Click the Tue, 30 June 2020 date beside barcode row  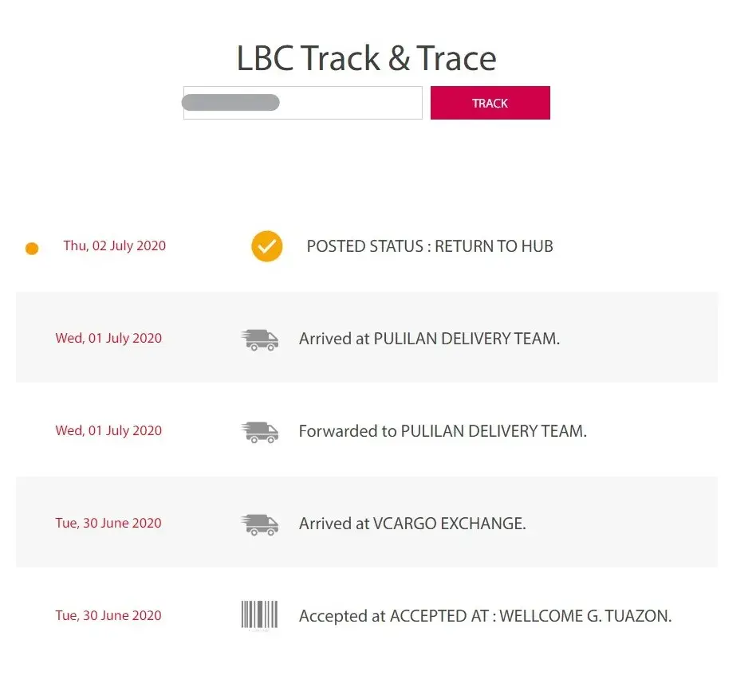click(108, 615)
